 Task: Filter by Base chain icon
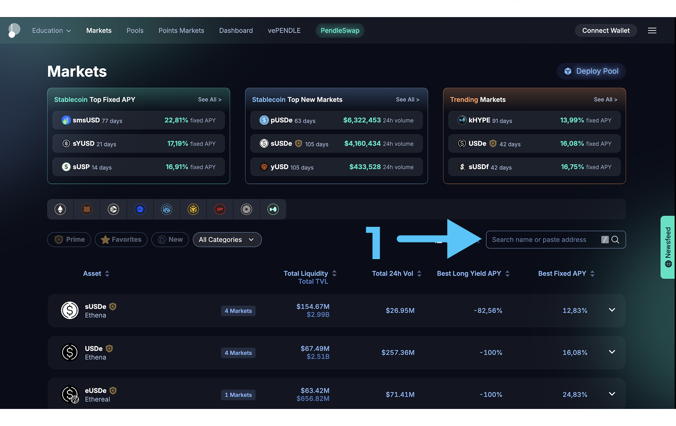[140, 209]
